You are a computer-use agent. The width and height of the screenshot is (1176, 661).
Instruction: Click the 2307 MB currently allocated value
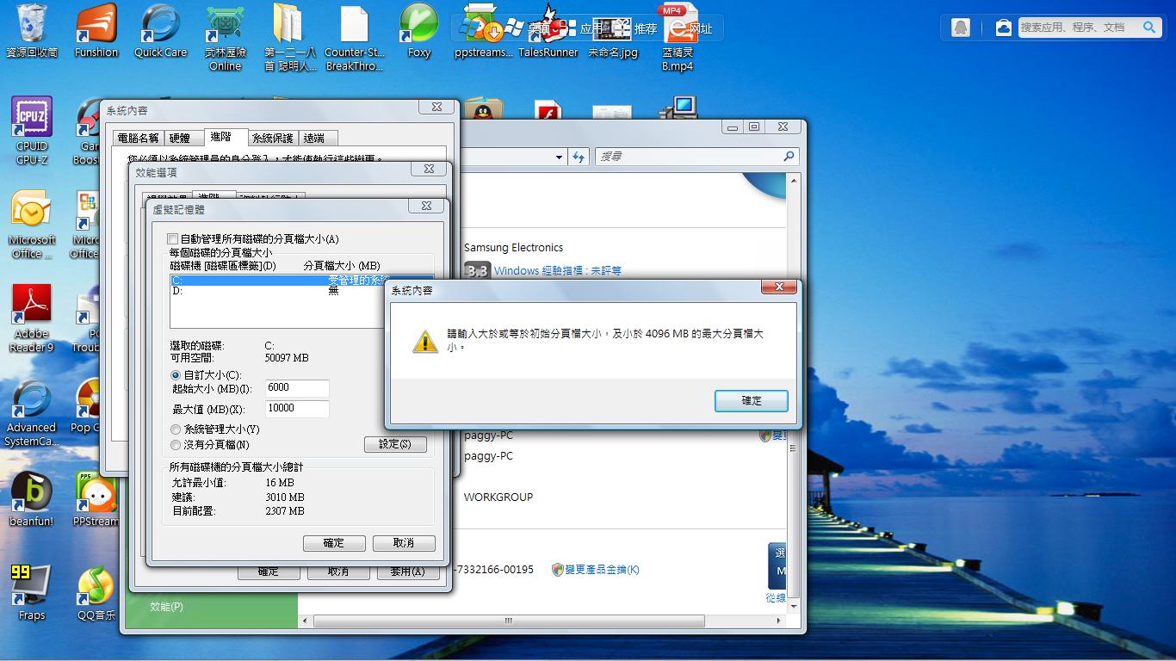[x=285, y=511]
